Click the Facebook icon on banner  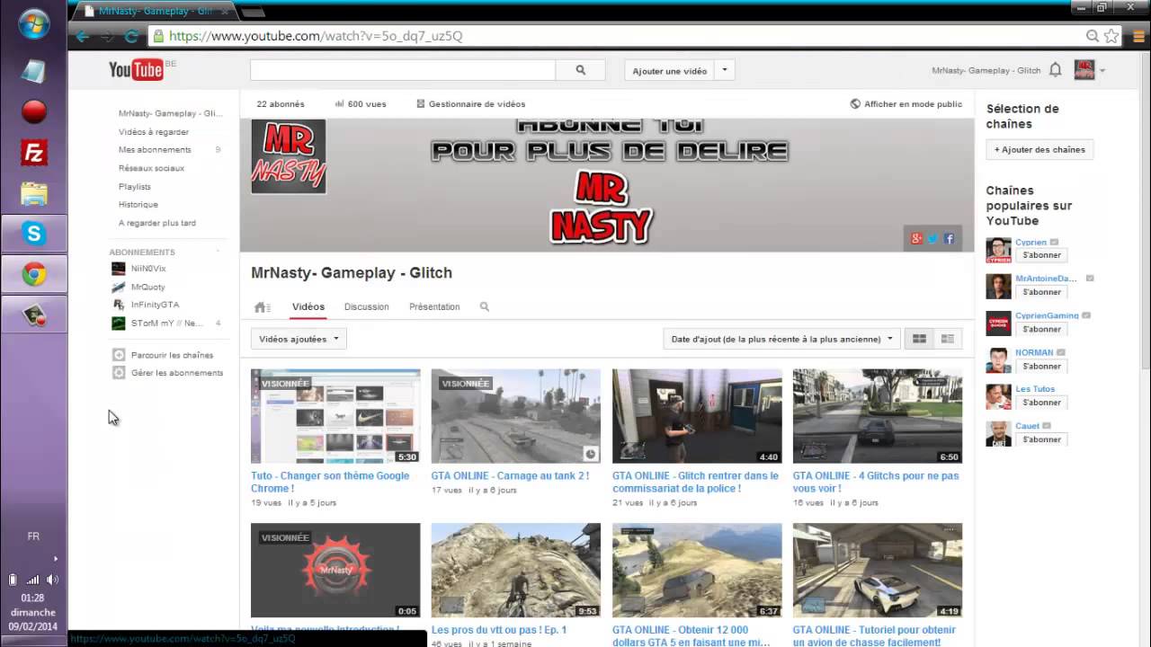coord(949,238)
